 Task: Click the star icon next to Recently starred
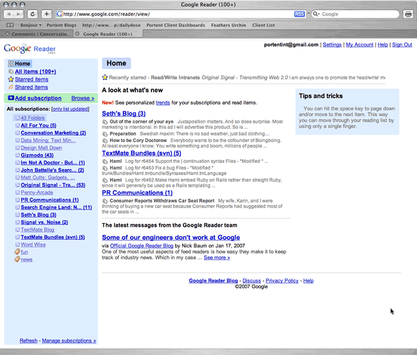pyautogui.click(x=105, y=77)
